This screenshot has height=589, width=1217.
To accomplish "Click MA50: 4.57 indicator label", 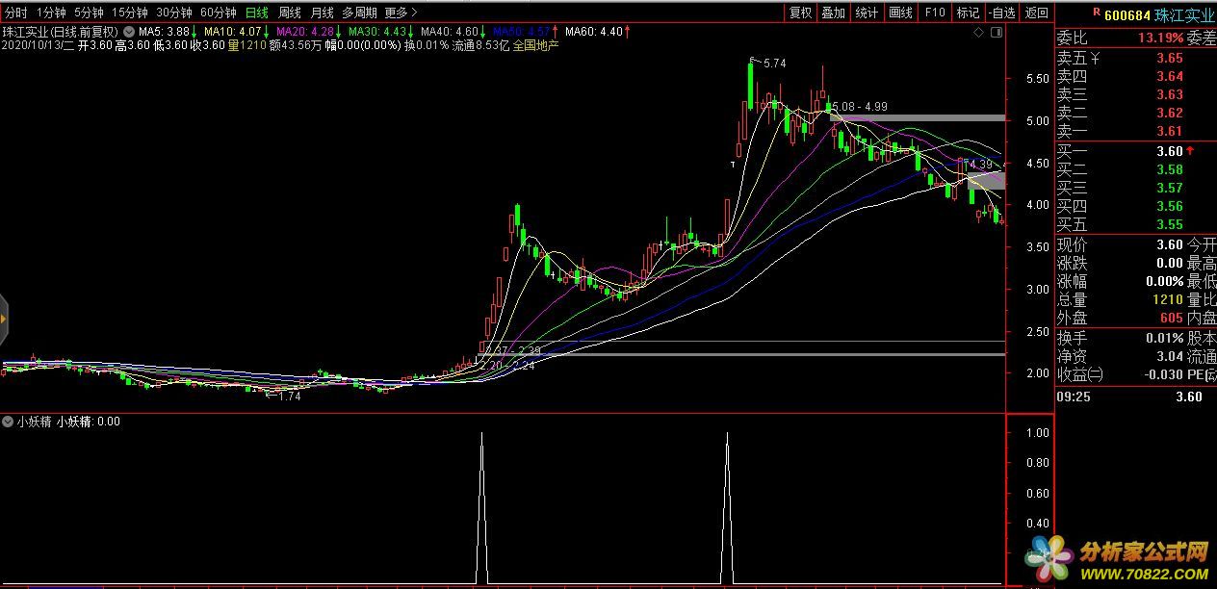I will click(x=521, y=32).
